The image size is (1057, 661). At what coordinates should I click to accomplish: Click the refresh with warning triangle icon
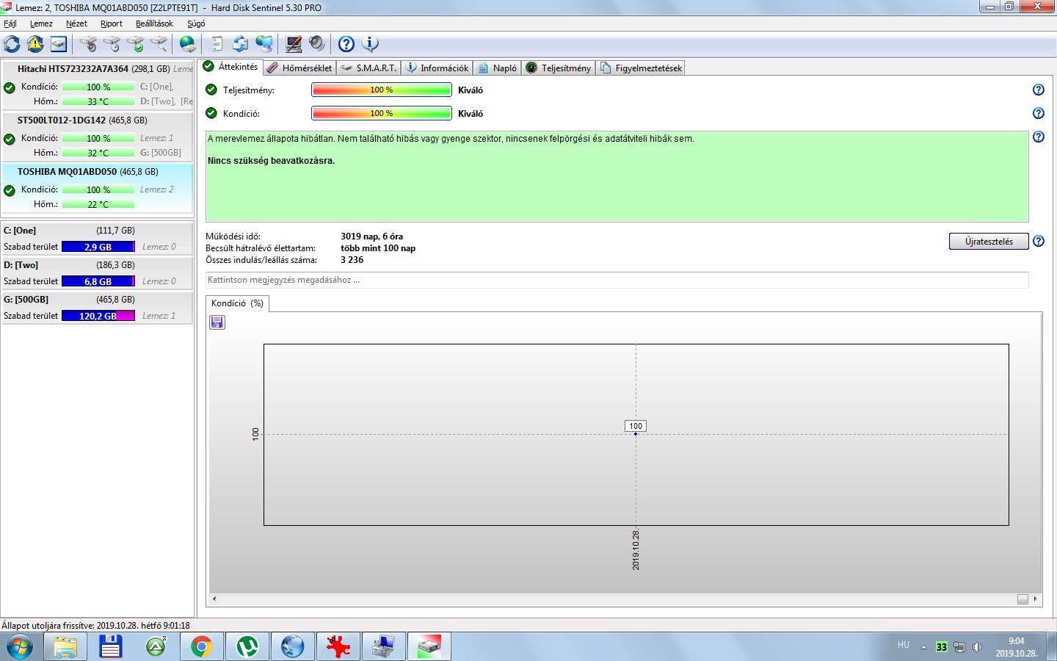35,44
